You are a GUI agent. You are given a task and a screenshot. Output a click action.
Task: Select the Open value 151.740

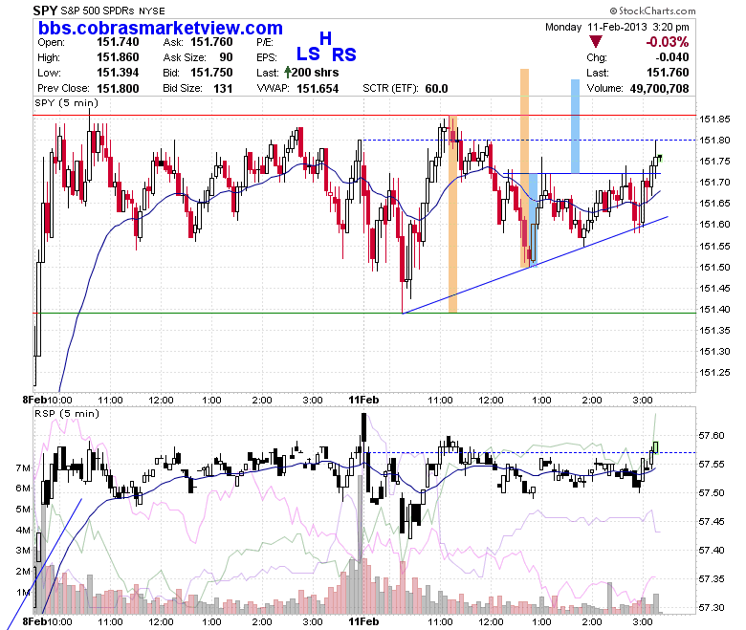tap(118, 42)
